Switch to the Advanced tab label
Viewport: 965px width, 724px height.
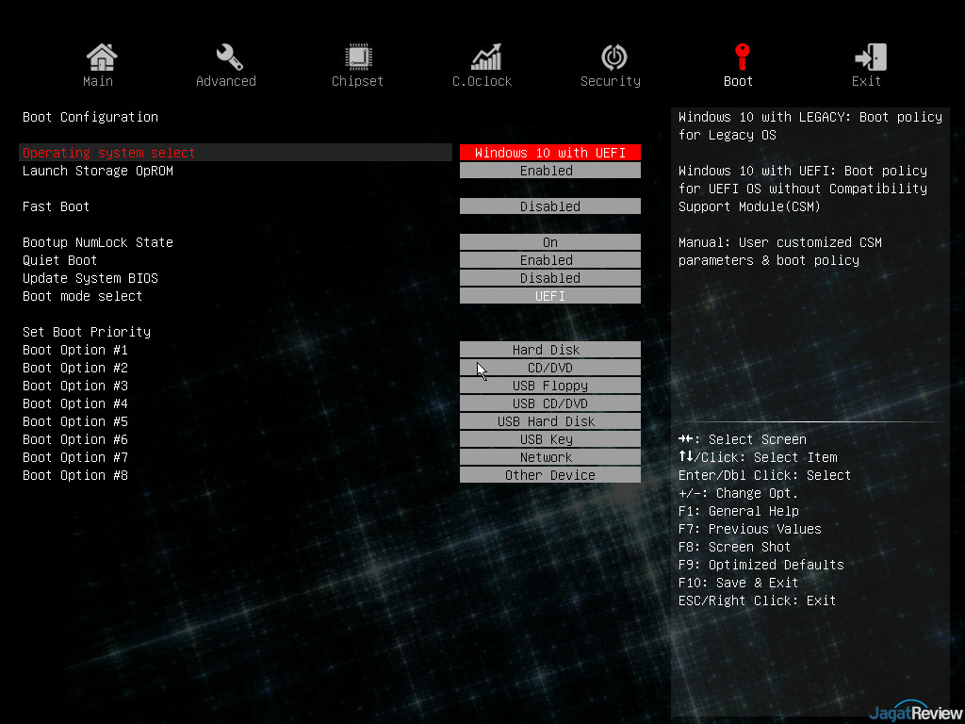pos(226,82)
